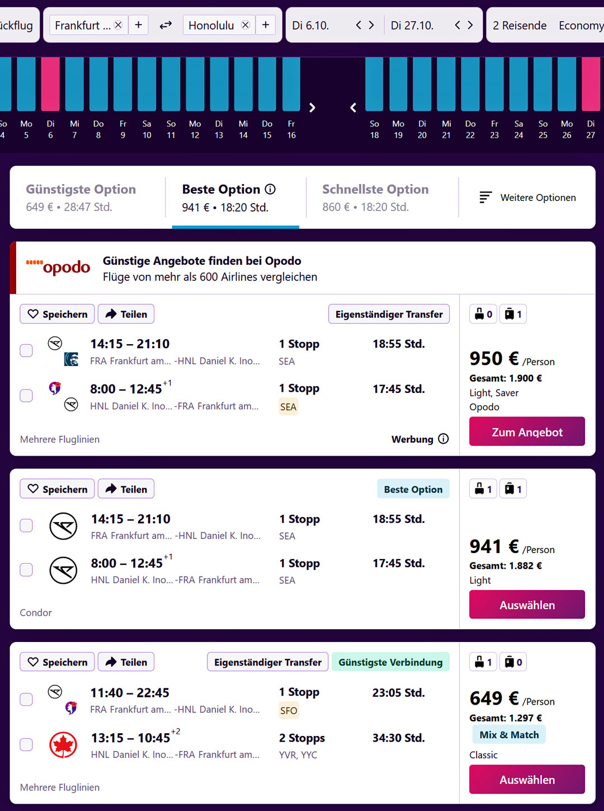The width and height of the screenshot is (604, 811).
Task: Remove Frankfurt from the origin field
Action: [118, 25]
